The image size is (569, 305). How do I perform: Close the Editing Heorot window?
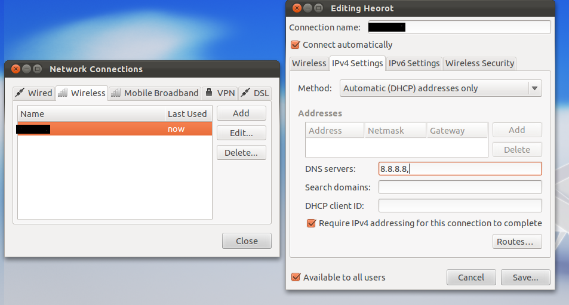pyautogui.click(x=297, y=8)
